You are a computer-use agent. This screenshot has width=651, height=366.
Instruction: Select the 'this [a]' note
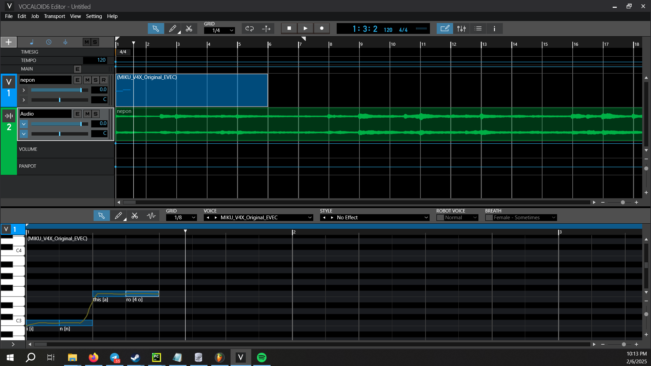click(x=109, y=294)
